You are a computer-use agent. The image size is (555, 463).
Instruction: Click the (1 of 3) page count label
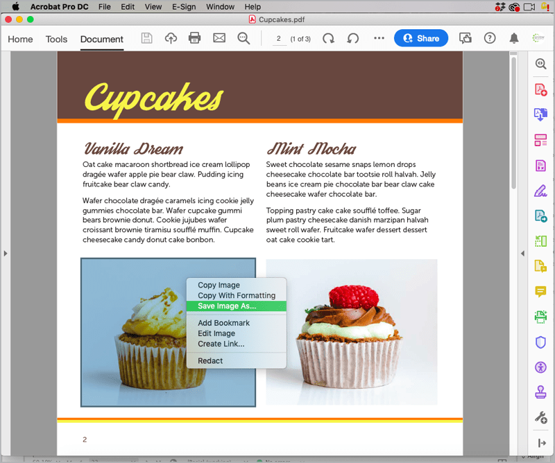300,39
